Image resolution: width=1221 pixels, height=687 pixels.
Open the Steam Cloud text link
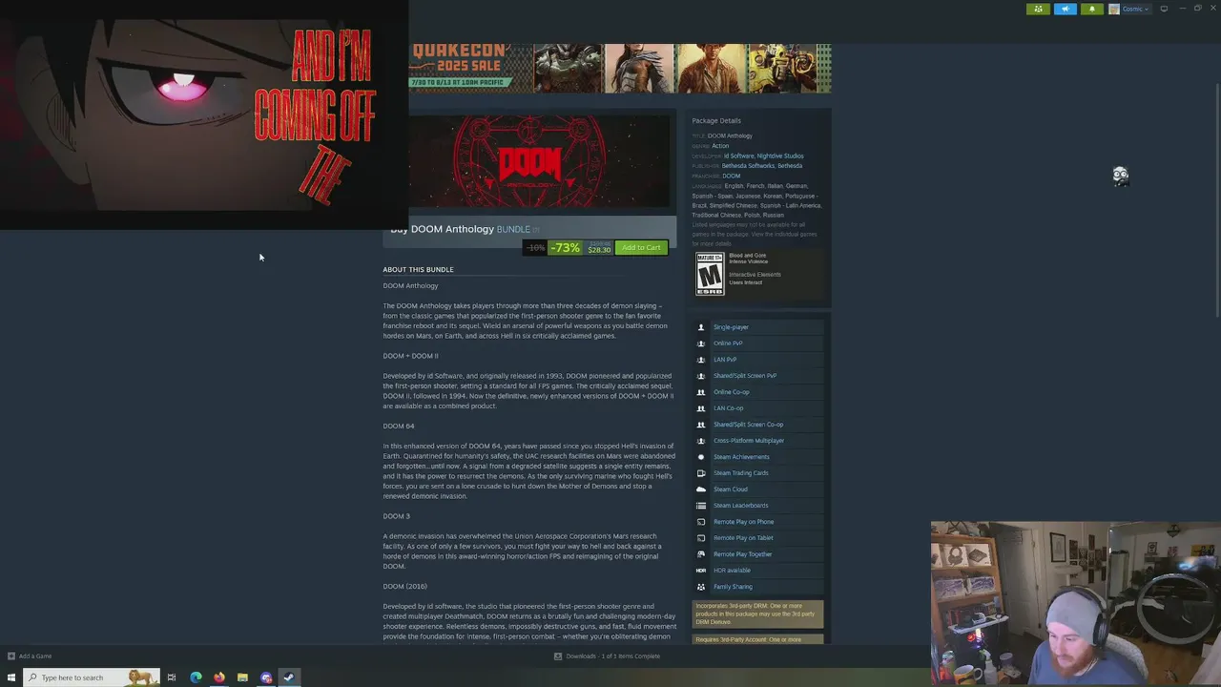[731, 489]
